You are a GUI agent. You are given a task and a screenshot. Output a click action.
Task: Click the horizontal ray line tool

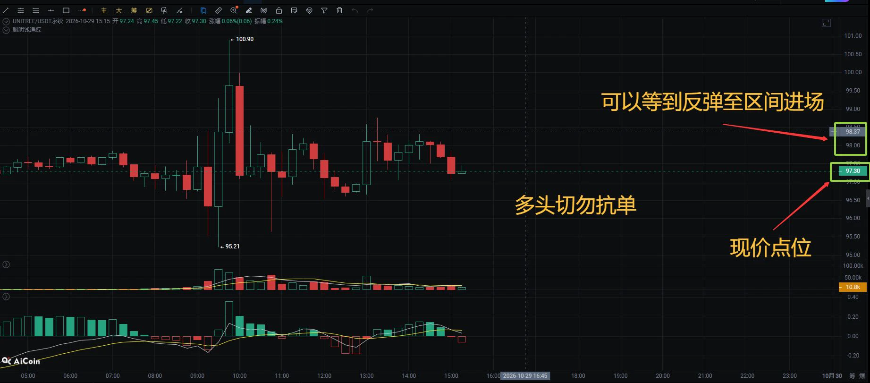(51, 10)
